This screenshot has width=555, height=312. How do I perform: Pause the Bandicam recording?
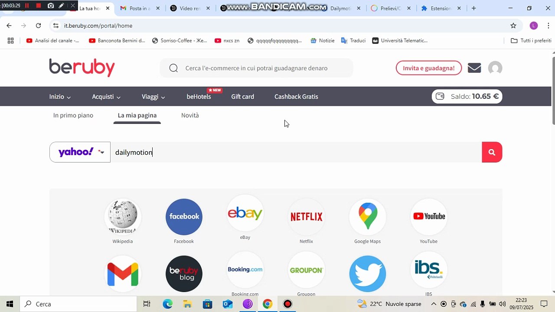pos(27,6)
